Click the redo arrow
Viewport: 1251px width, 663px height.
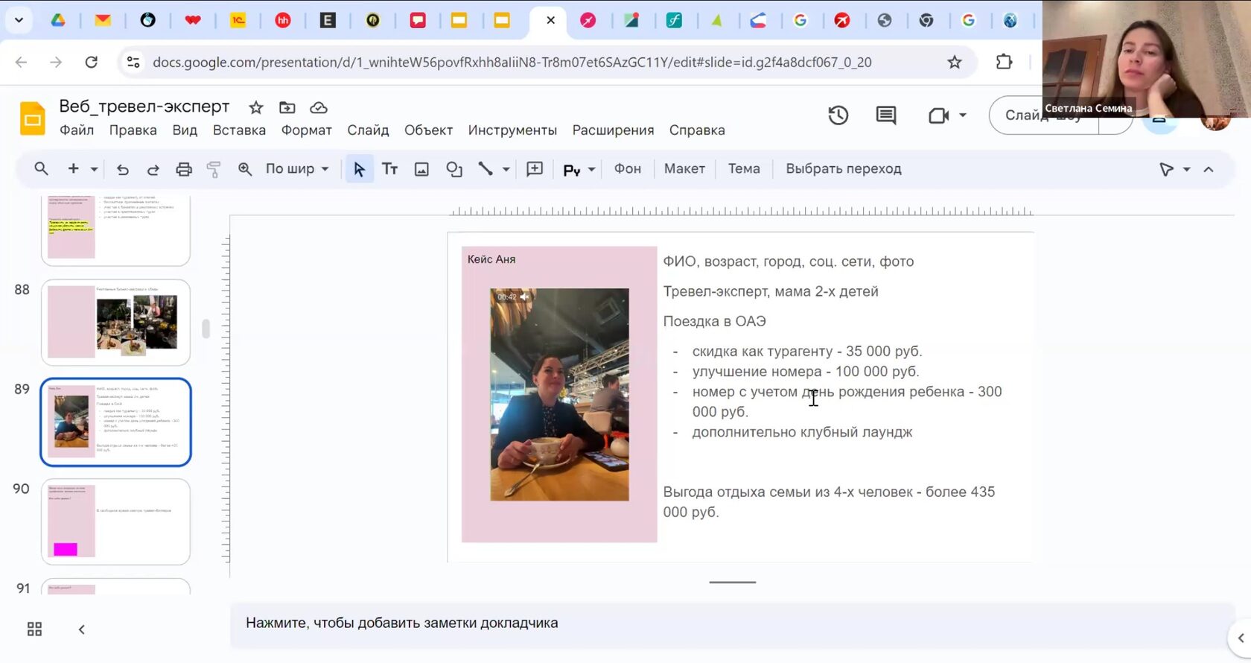click(153, 170)
